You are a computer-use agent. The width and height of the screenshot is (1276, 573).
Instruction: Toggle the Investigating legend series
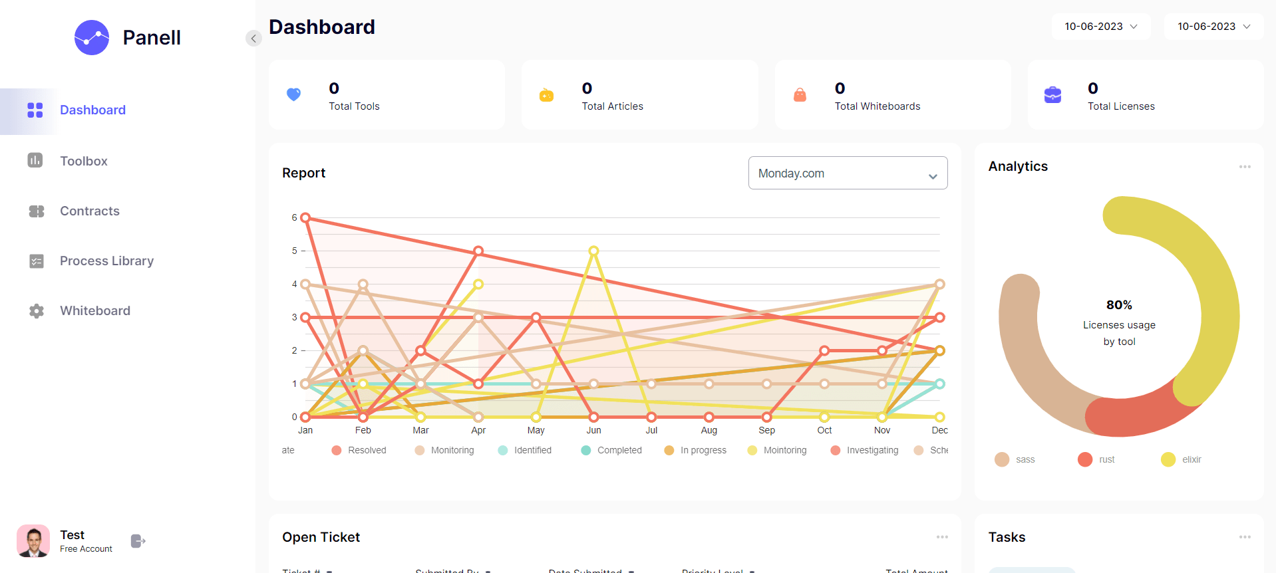click(x=865, y=450)
